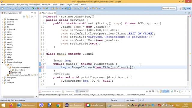192x108 pixels.
Task: Remove launch with single X console icon
Action: tap(150, 91)
